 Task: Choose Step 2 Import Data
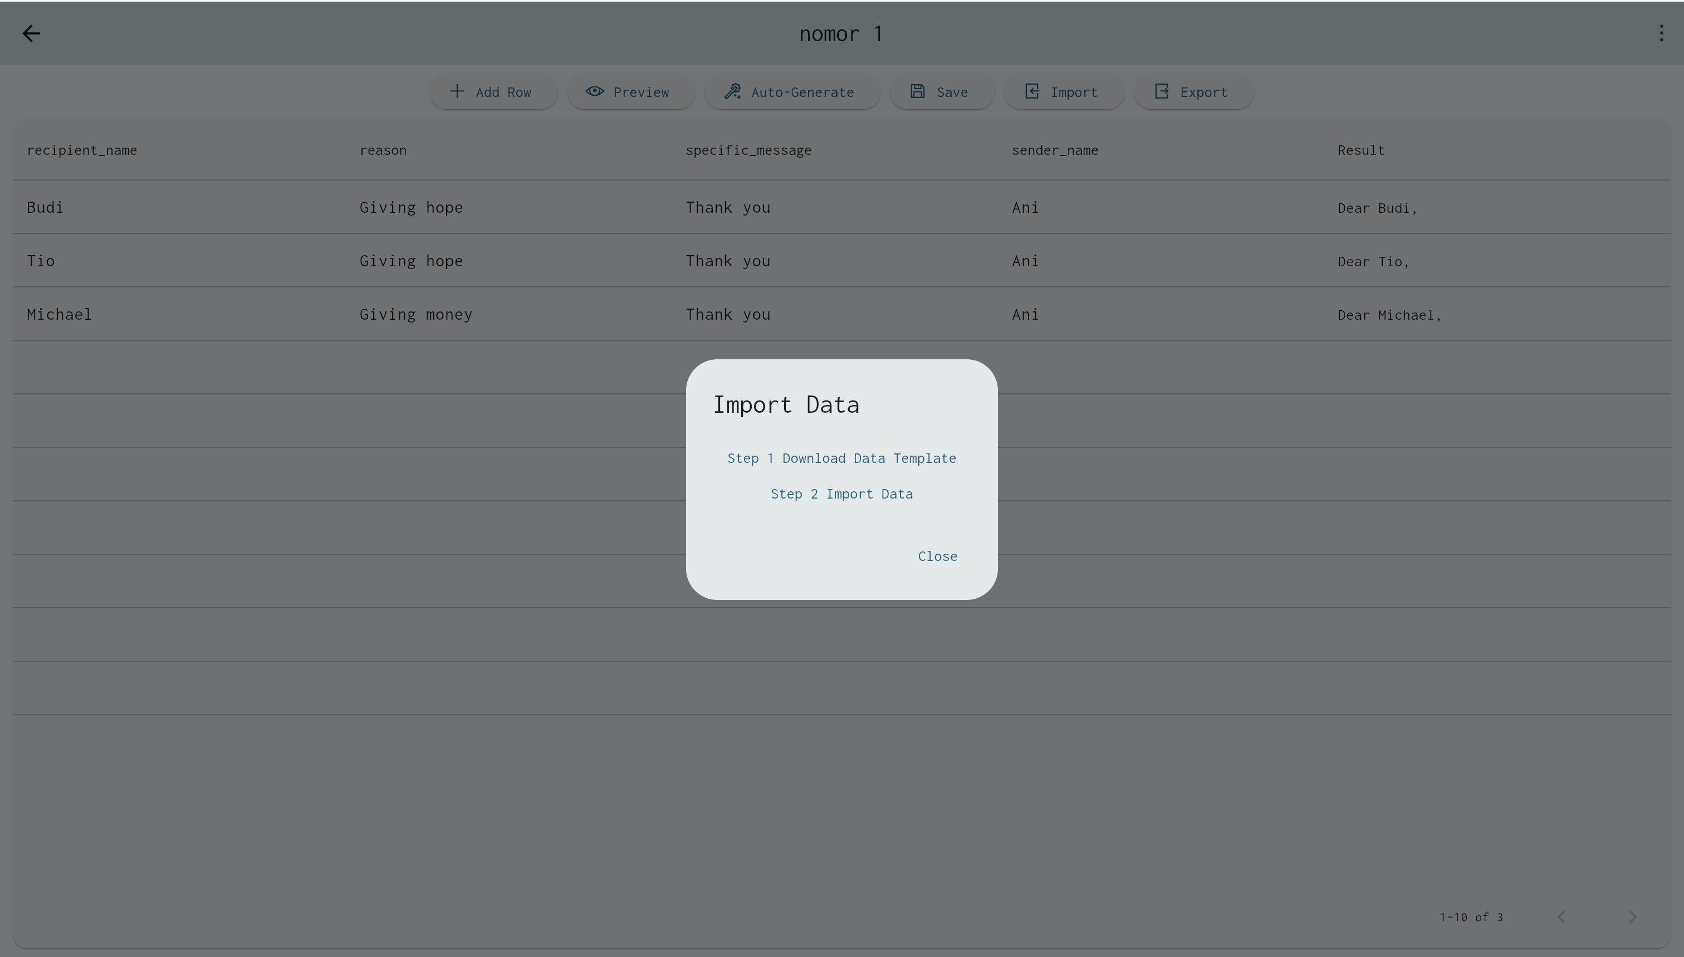click(841, 494)
